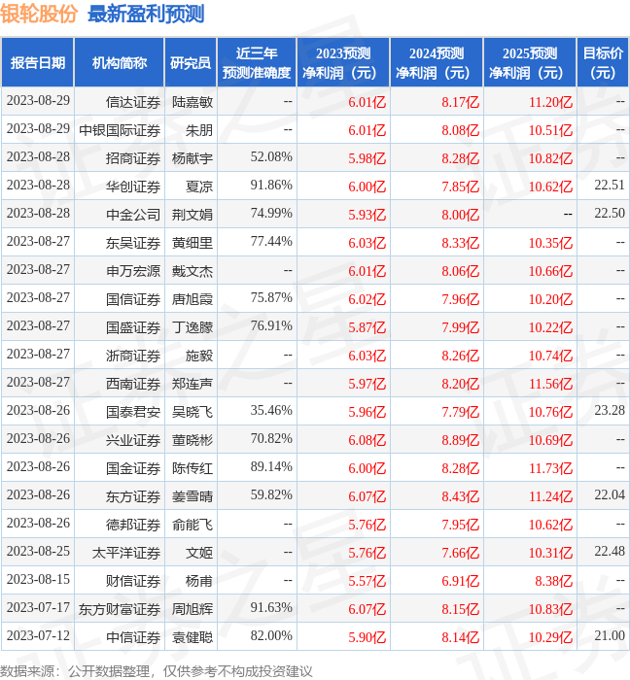
Task: Click the 最新盈利预测 heading
Action: 146,14
